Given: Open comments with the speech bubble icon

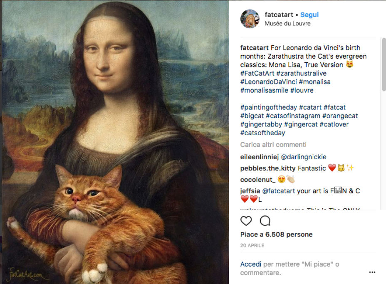Looking at the screenshot, I should point(265,220).
